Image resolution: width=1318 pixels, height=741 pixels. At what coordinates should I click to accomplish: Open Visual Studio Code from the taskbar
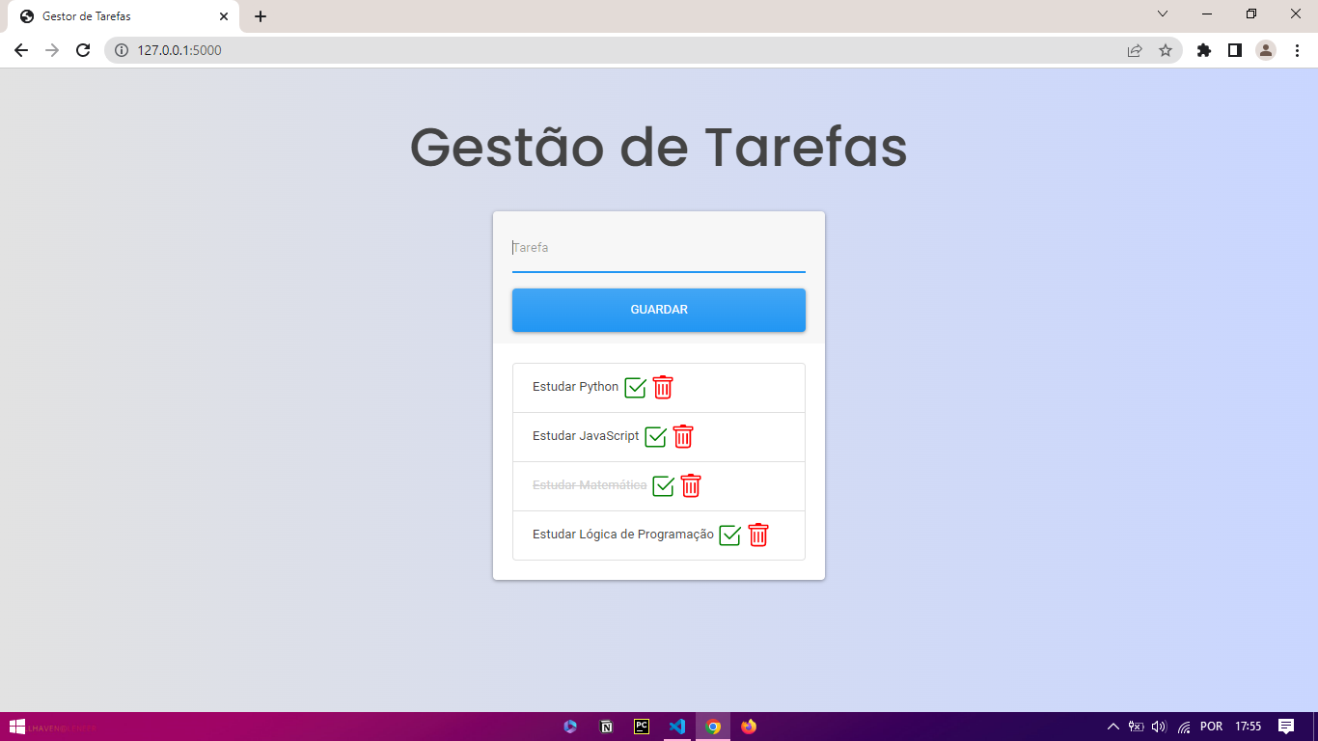[677, 727]
